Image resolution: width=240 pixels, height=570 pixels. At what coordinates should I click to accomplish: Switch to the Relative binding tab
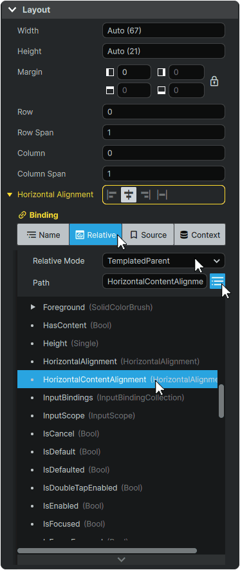point(95,235)
